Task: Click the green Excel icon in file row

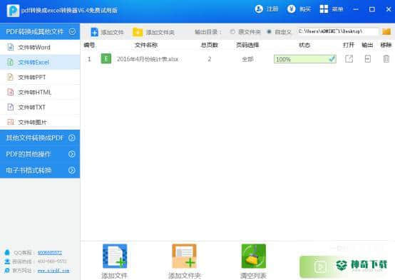Action: [x=106, y=59]
